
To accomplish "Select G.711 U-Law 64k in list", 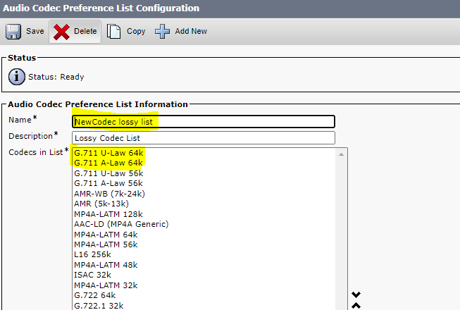I will (108, 153).
